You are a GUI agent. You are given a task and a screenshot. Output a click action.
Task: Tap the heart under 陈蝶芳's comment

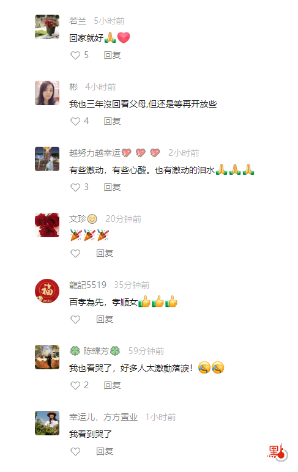[75, 385]
